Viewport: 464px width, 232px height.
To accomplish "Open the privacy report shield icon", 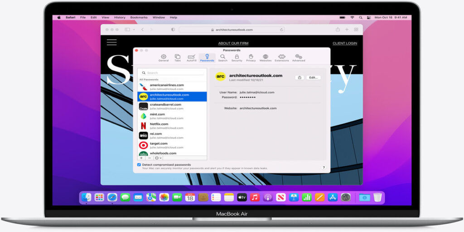I will [173, 29].
